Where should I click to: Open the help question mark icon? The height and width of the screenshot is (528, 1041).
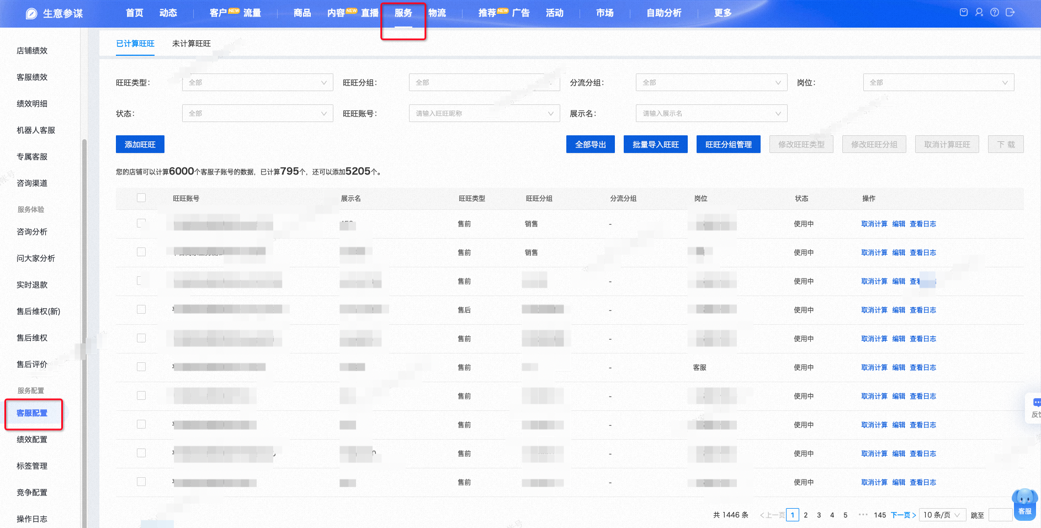pos(995,12)
